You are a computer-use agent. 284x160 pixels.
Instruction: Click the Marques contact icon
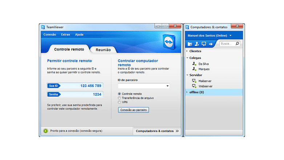[x=194, y=69]
